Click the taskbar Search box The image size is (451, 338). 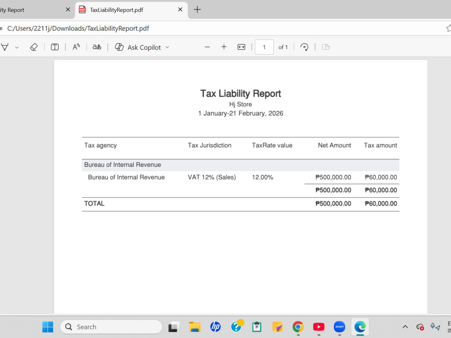pos(111,327)
